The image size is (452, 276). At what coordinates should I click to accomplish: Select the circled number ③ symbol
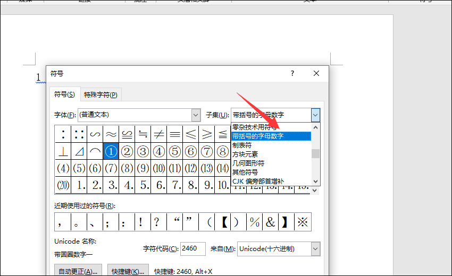143,151
